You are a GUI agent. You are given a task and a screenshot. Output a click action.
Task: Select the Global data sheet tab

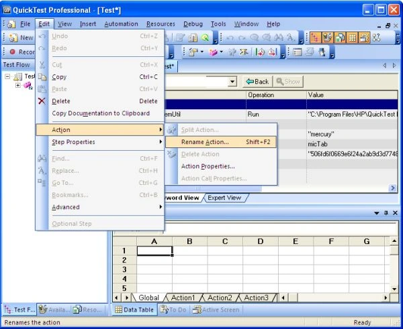[149, 298]
